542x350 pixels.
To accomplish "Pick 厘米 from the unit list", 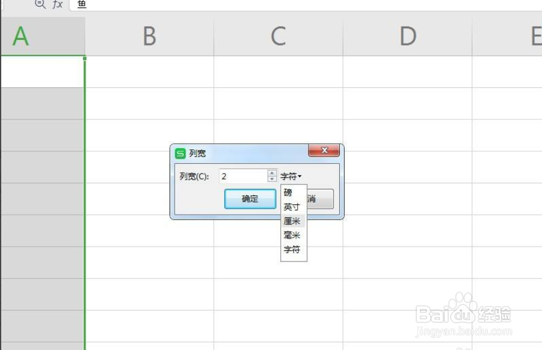I will tap(292, 221).
